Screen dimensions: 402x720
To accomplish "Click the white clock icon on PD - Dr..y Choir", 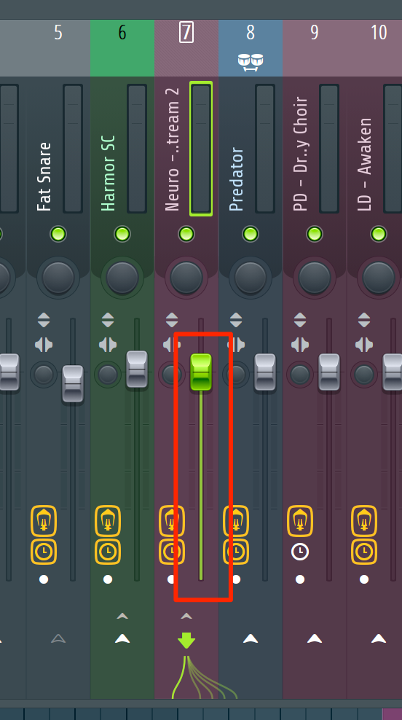I will (x=300, y=552).
